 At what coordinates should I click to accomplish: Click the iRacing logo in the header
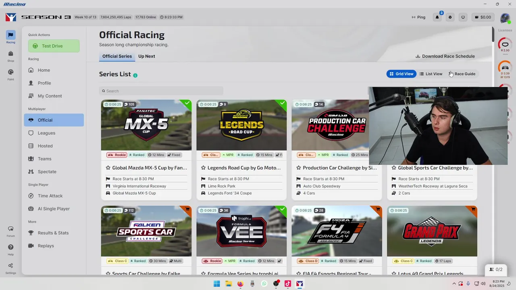coord(11,17)
